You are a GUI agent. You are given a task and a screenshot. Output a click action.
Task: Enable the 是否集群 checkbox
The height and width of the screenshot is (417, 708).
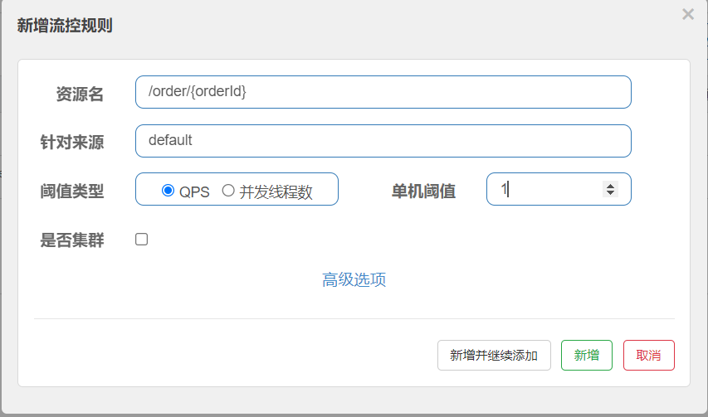141,240
